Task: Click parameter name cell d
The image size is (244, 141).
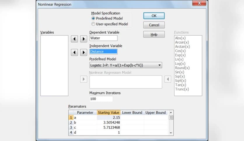Action: [85, 133]
